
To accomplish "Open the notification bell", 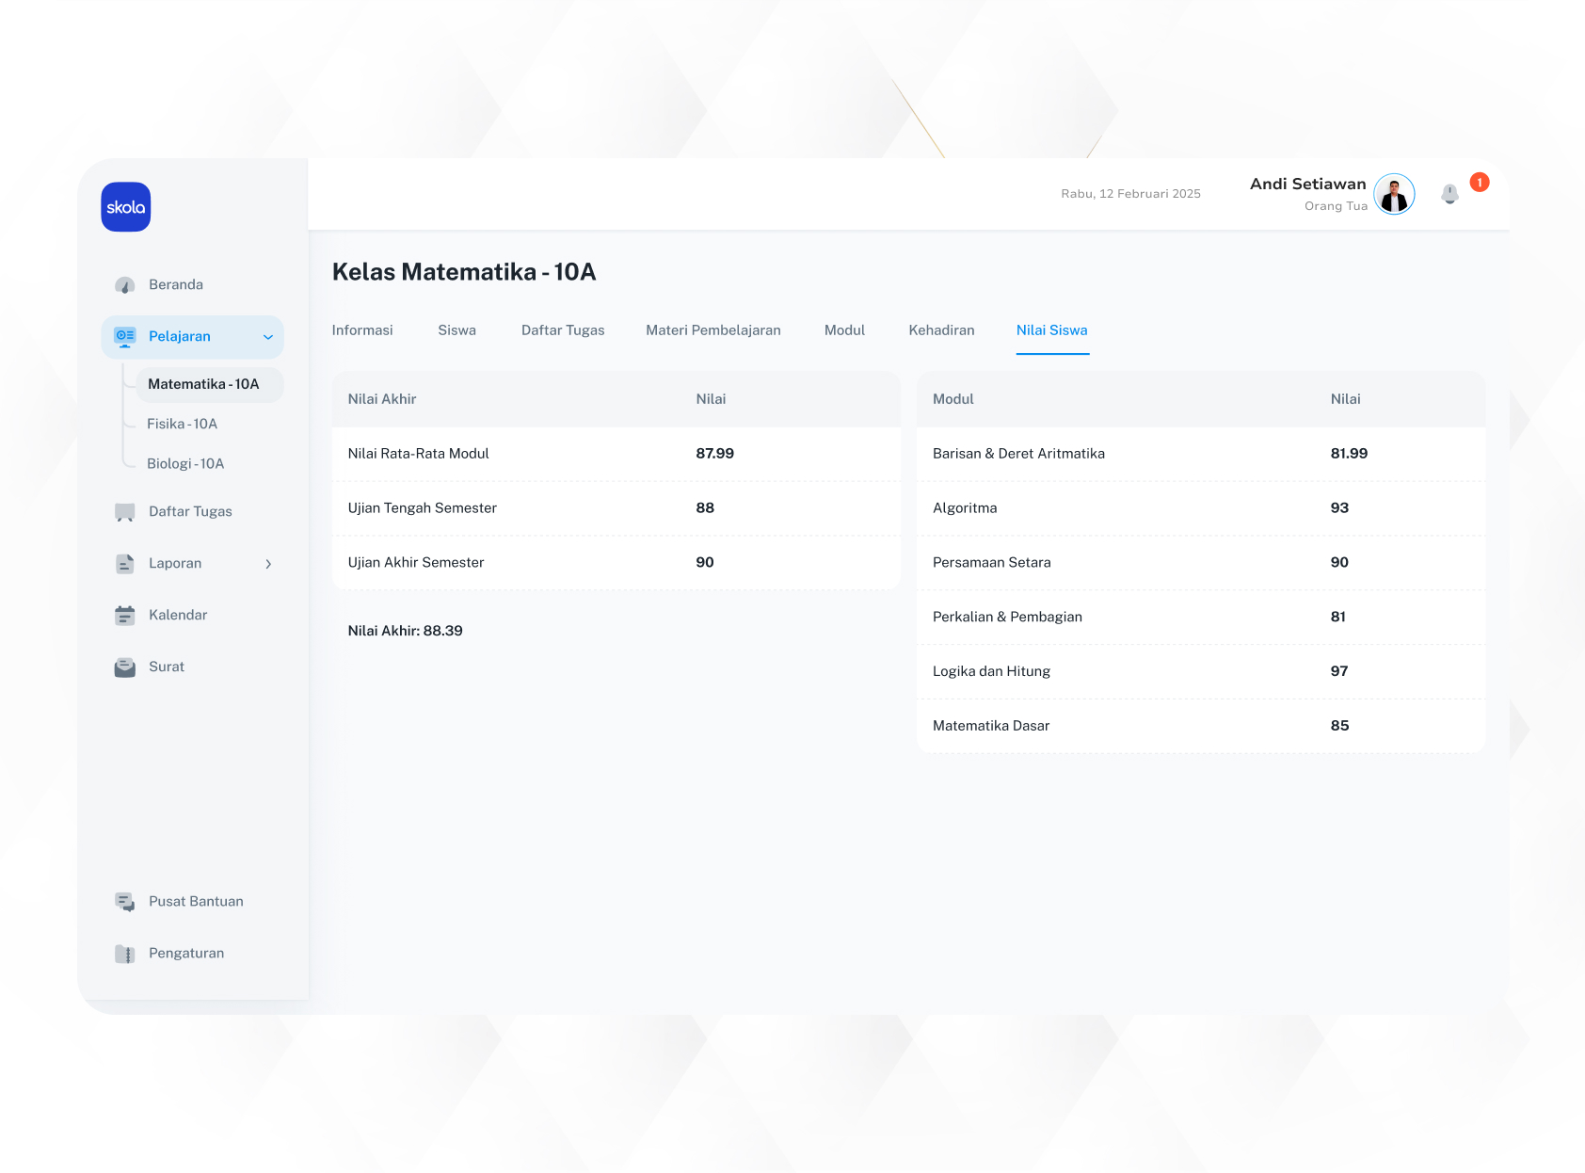I will (x=1449, y=194).
